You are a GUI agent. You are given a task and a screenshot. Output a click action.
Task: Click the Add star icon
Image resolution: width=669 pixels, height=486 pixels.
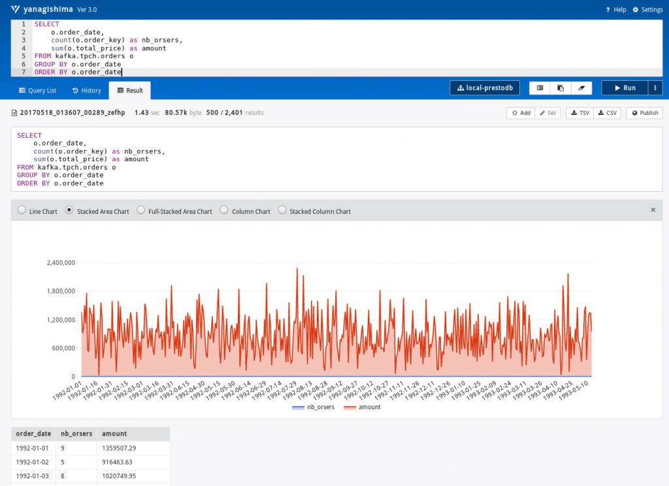[x=521, y=112]
